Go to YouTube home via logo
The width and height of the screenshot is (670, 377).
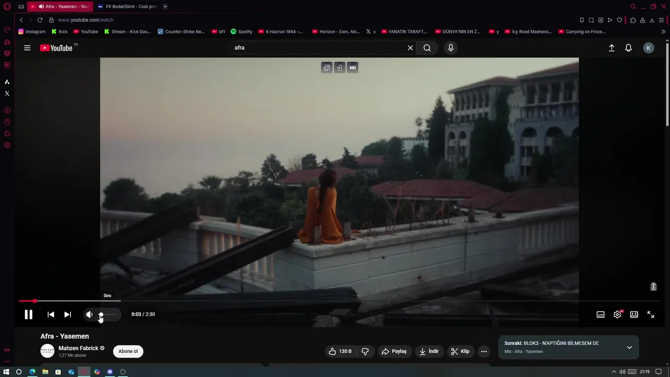click(57, 48)
